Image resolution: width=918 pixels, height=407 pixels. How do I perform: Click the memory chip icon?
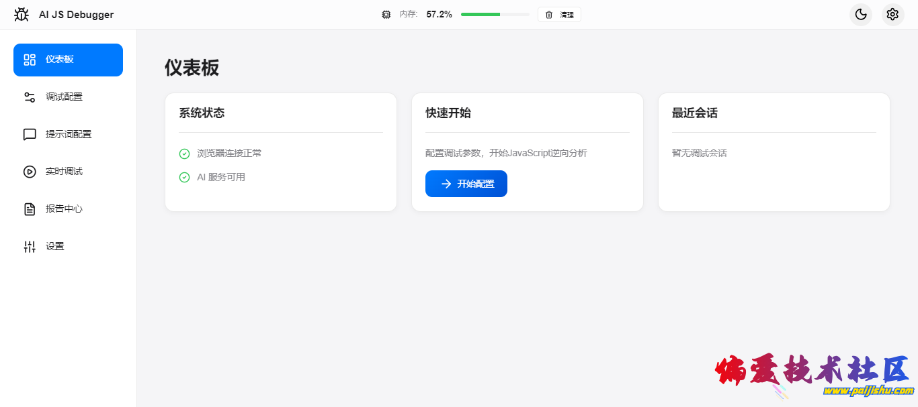[x=386, y=15]
